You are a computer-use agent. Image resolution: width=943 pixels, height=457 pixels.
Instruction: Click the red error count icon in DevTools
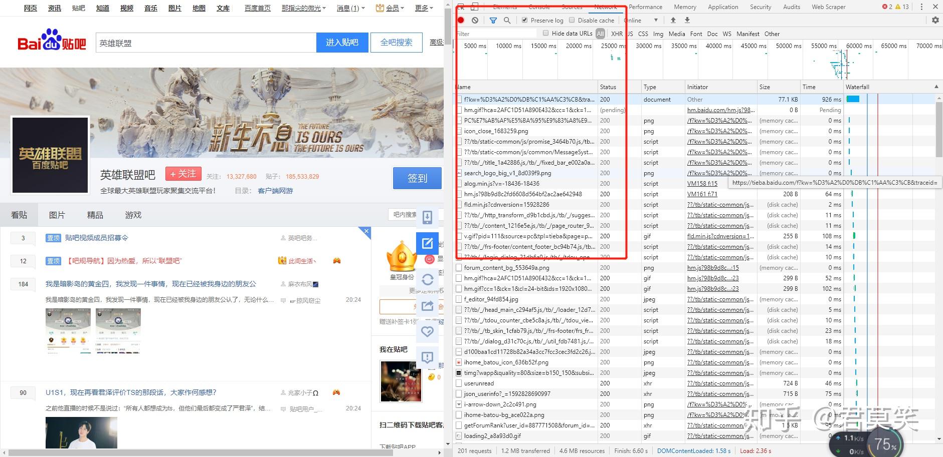coord(884,7)
